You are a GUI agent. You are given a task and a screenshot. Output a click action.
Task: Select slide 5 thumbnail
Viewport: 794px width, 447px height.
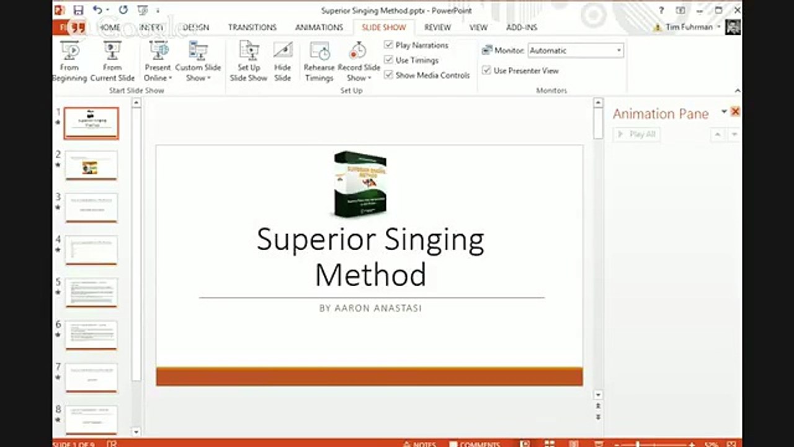click(91, 292)
